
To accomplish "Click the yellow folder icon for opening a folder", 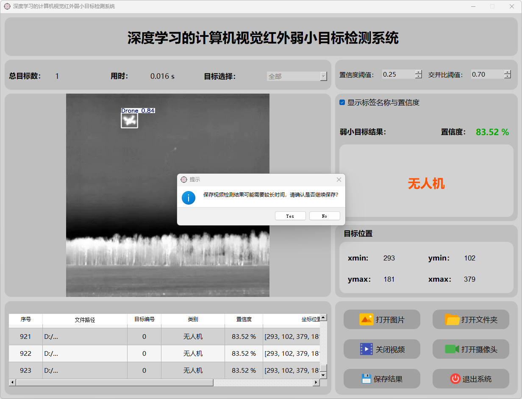I will pos(452,319).
